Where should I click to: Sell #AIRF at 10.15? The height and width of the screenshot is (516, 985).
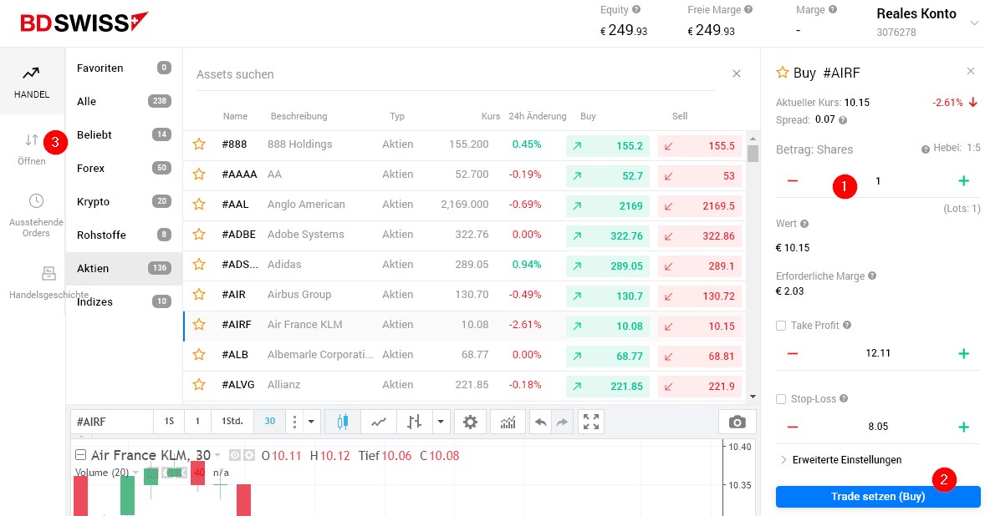(x=700, y=326)
